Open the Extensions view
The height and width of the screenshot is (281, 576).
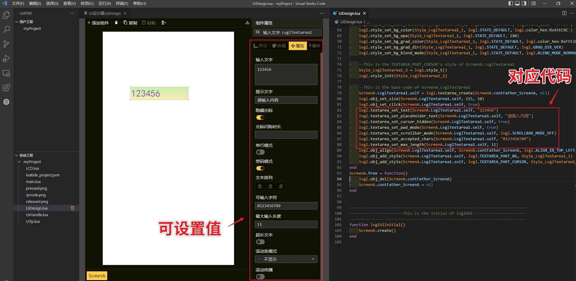[x=6, y=88]
